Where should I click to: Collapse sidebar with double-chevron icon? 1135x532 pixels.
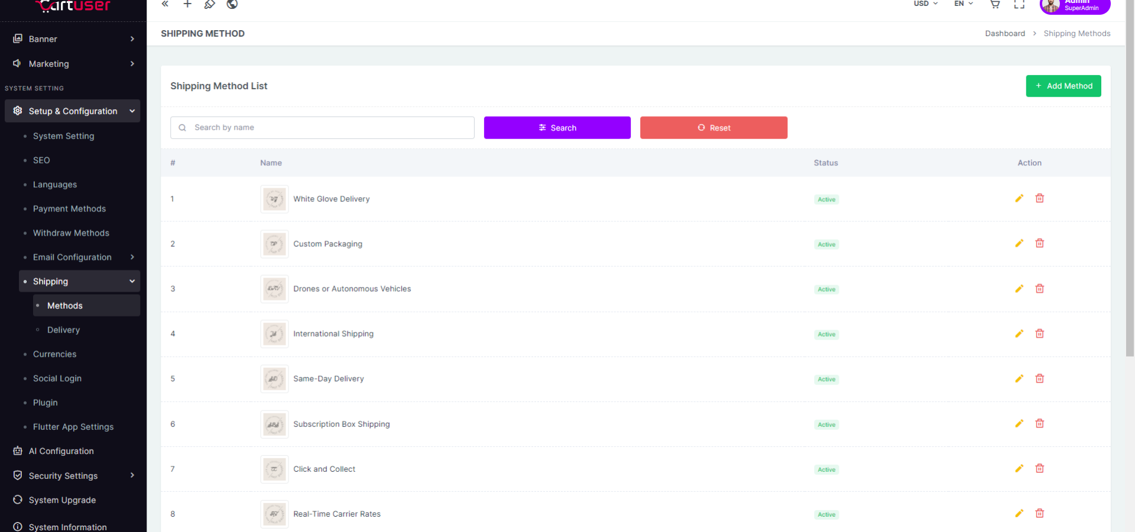click(x=166, y=4)
